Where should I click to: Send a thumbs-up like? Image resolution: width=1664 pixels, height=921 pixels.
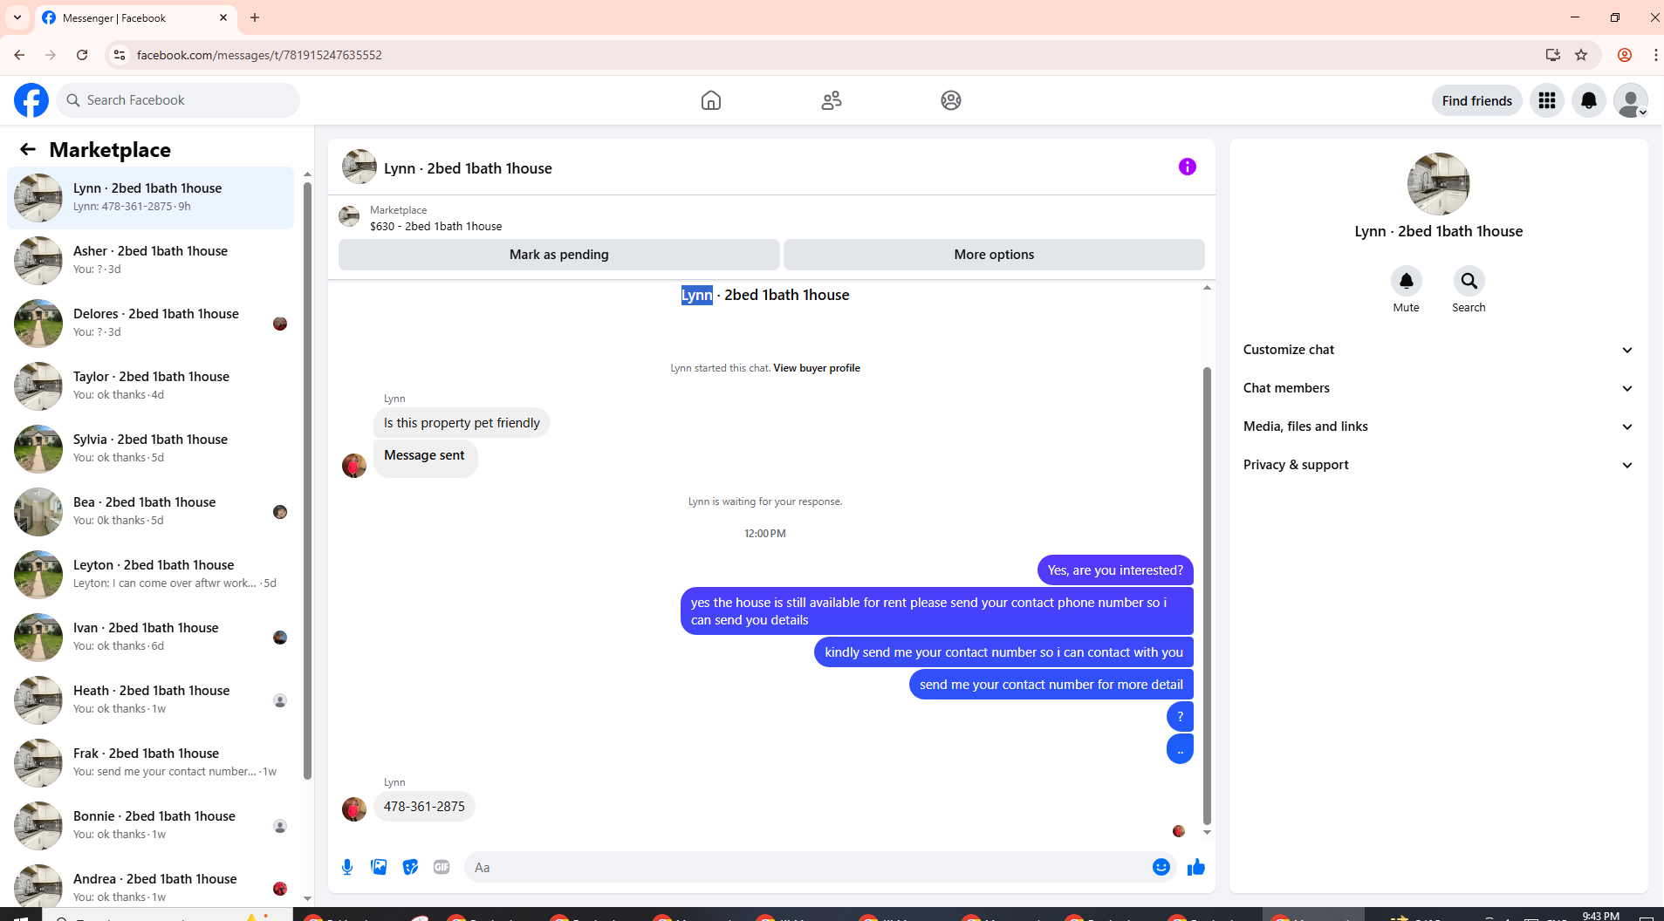click(1196, 867)
